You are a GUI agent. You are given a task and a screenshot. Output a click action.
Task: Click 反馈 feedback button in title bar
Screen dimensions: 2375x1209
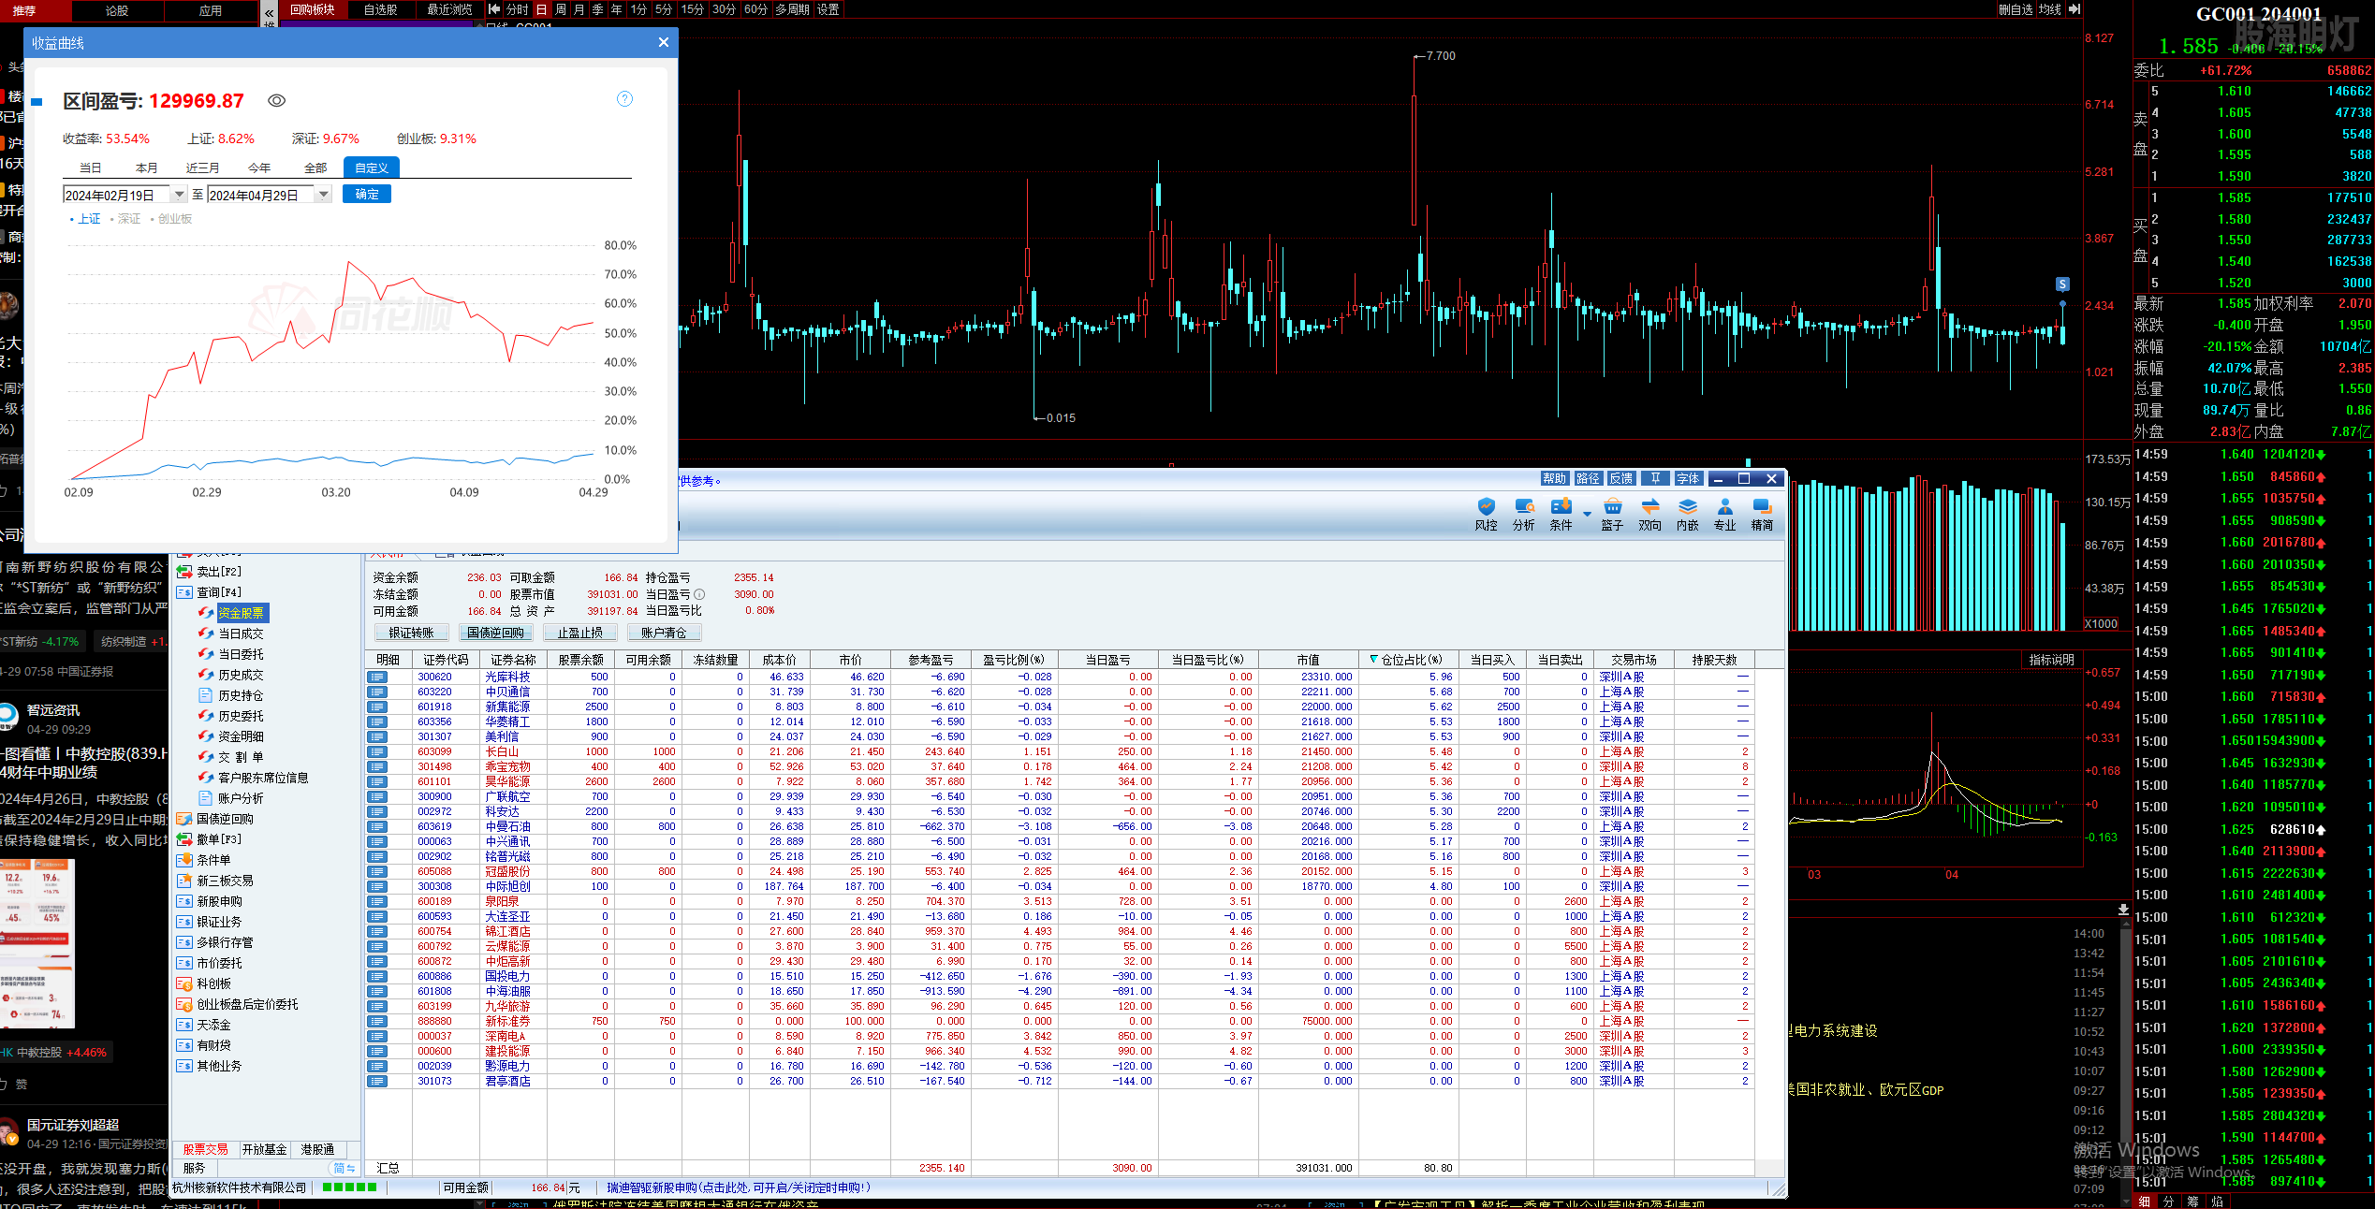point(1621,478)
